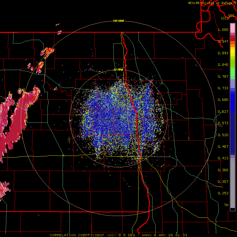The width and height of the screenshot is (237, 237).
Task: Click the [CC] units label
Action: tap(225, 18)
